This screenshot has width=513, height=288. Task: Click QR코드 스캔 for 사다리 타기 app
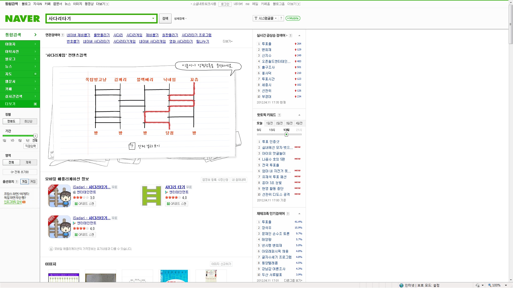point(177,204)
